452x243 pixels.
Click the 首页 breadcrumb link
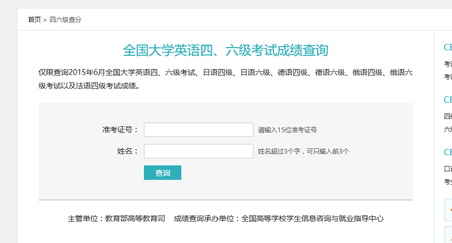pyautogui.click(x=34, y=20)
